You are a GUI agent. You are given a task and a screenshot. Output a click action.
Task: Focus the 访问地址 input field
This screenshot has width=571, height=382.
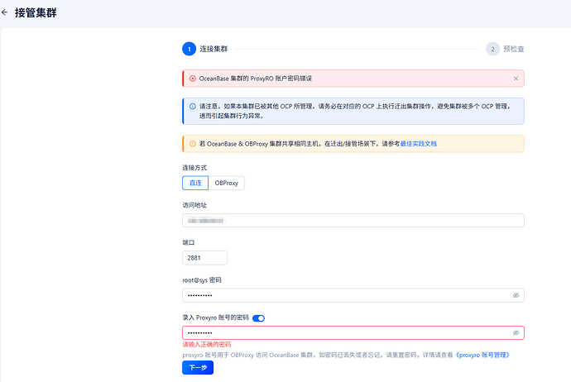tap(353, 221)
